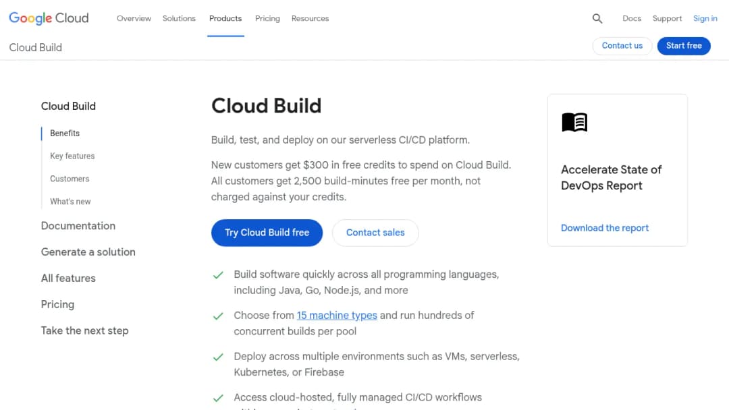Jump to Key features in sidebar
Screen dimensions: 729x410
click(72, 156)
